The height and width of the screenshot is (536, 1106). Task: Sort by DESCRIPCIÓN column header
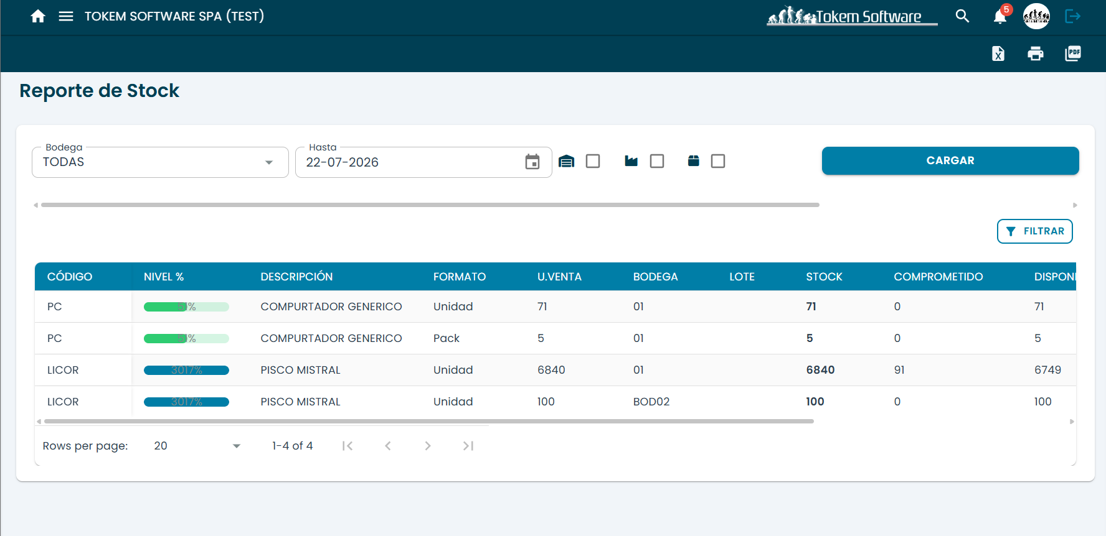(296, 277)
